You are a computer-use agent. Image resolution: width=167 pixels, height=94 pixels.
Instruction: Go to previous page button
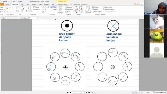[x=70, y=92]
